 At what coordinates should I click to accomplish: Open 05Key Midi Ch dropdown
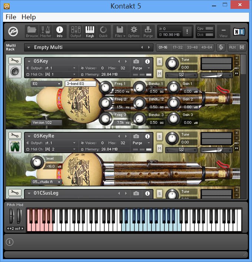coord(74,74)
